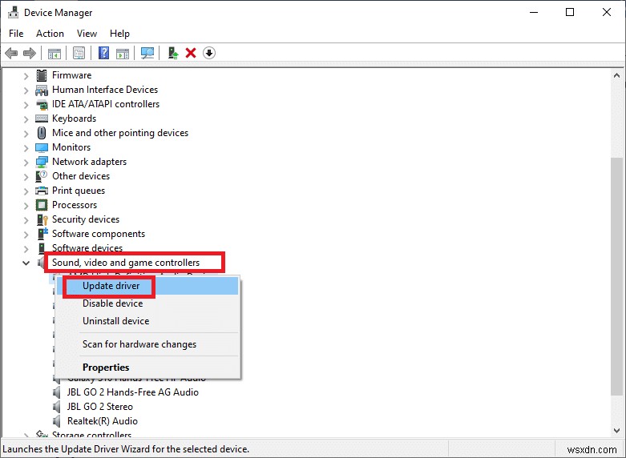
Task: Open the blue Help question-mark icon
Action: tap(104, 53)
